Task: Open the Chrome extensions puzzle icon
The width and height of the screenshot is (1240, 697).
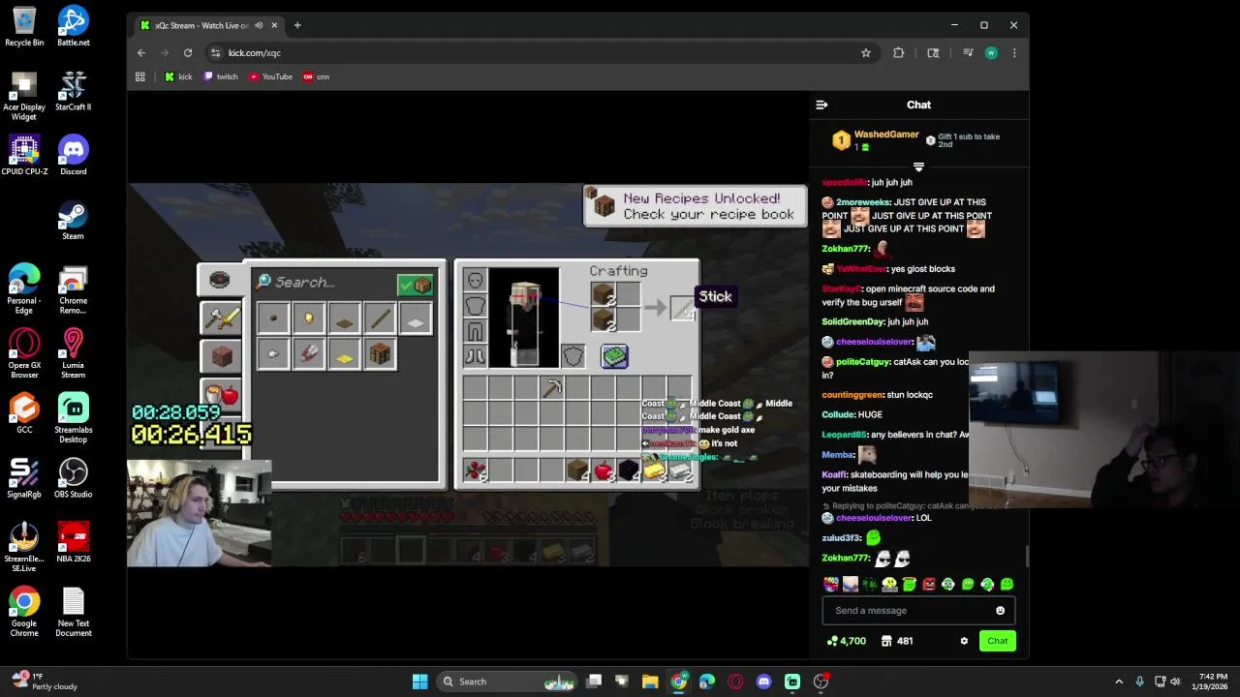Action: [x=898, y=53]
